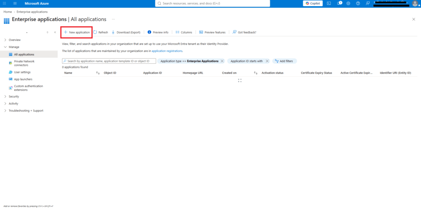Viewport: 421px width, 208px height.
Task: Open the help question mark menu
Action: (358, 3)
